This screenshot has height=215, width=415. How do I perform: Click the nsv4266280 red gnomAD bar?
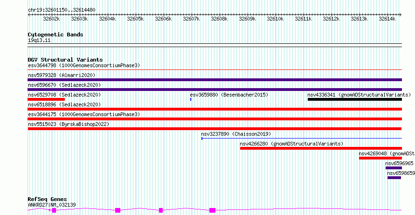tap(321, 148)
